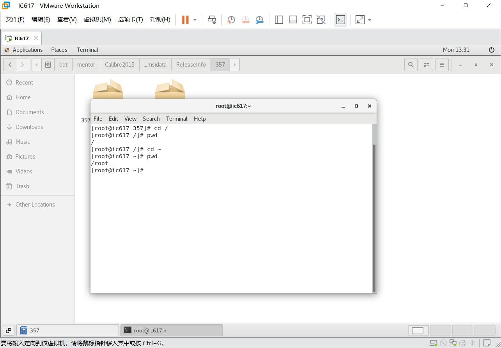
Task: Switch to root@ic617:~ in the taskbar
Action: [x=172, y=330]
